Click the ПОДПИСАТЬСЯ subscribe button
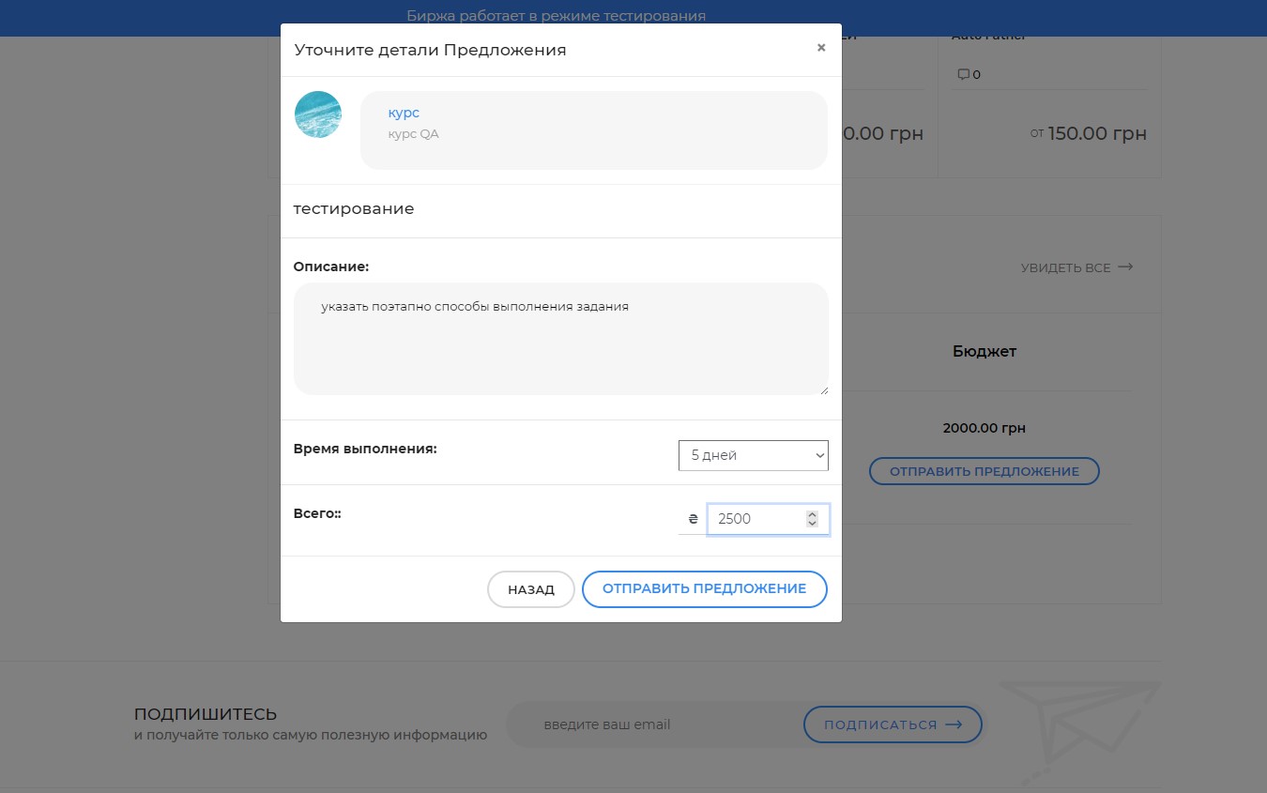The image size is (1267, 793). (x=892, y=724)
